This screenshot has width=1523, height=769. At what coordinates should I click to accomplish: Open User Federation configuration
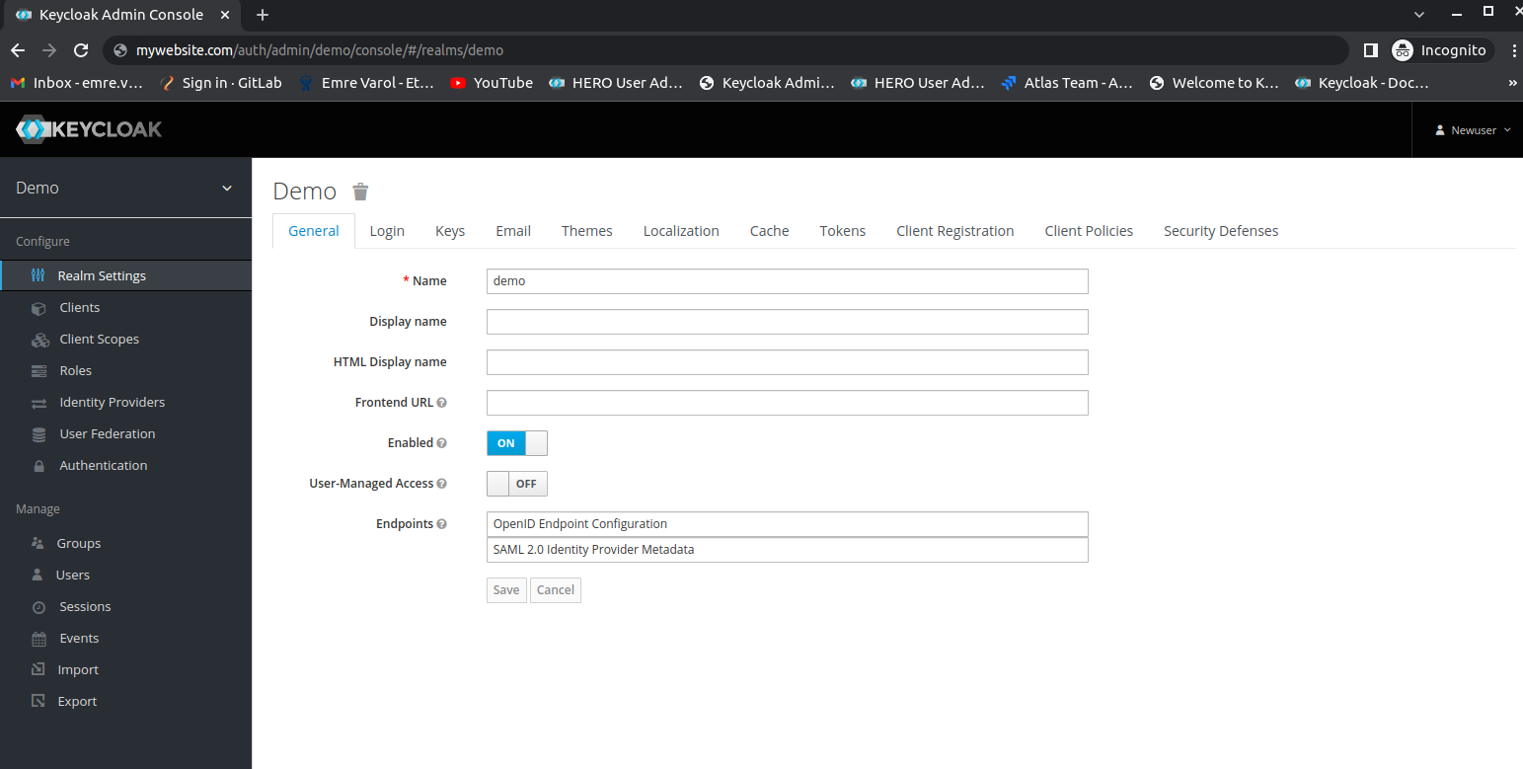(107, 433)
